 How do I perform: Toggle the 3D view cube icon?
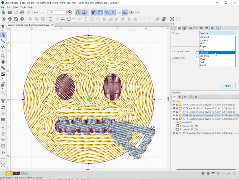coord(94,12)
